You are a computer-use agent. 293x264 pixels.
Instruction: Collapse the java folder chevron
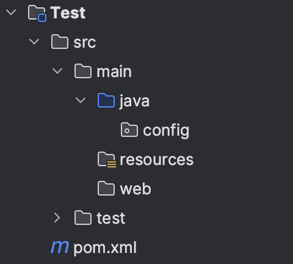tap(81, 100)
